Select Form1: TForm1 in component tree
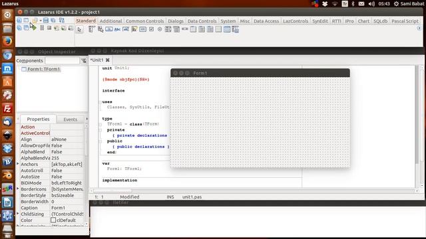 tap(43, 69)
